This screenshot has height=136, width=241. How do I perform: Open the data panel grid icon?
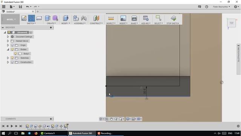(4, 7)
